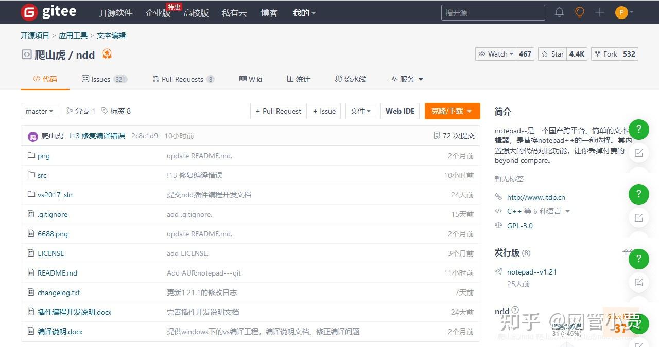Click the vs2017_sln folder icon

coord(31,194)
